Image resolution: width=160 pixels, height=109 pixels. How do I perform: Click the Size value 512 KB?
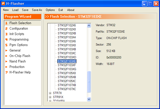pos(111,51)
